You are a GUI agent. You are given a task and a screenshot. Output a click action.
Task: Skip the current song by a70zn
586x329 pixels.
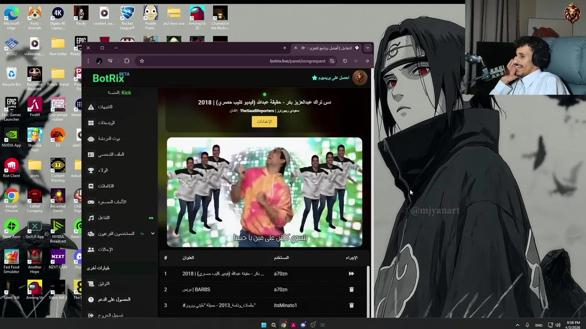[x=351, y=274]
